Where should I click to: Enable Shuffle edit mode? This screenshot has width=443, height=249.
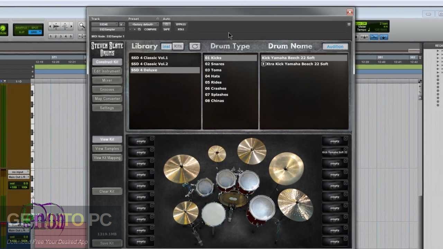pyautogui.click(x=21, y=28)
